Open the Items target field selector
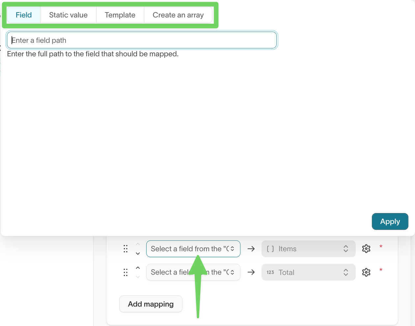 (x=308, y=249)
